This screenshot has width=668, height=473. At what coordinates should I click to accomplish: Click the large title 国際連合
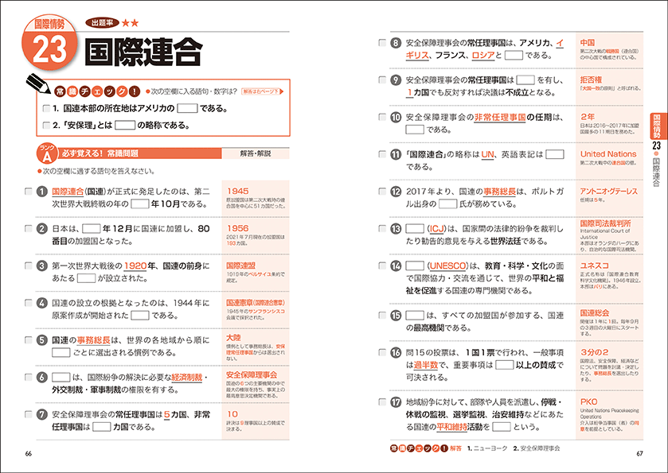point(143,52)
